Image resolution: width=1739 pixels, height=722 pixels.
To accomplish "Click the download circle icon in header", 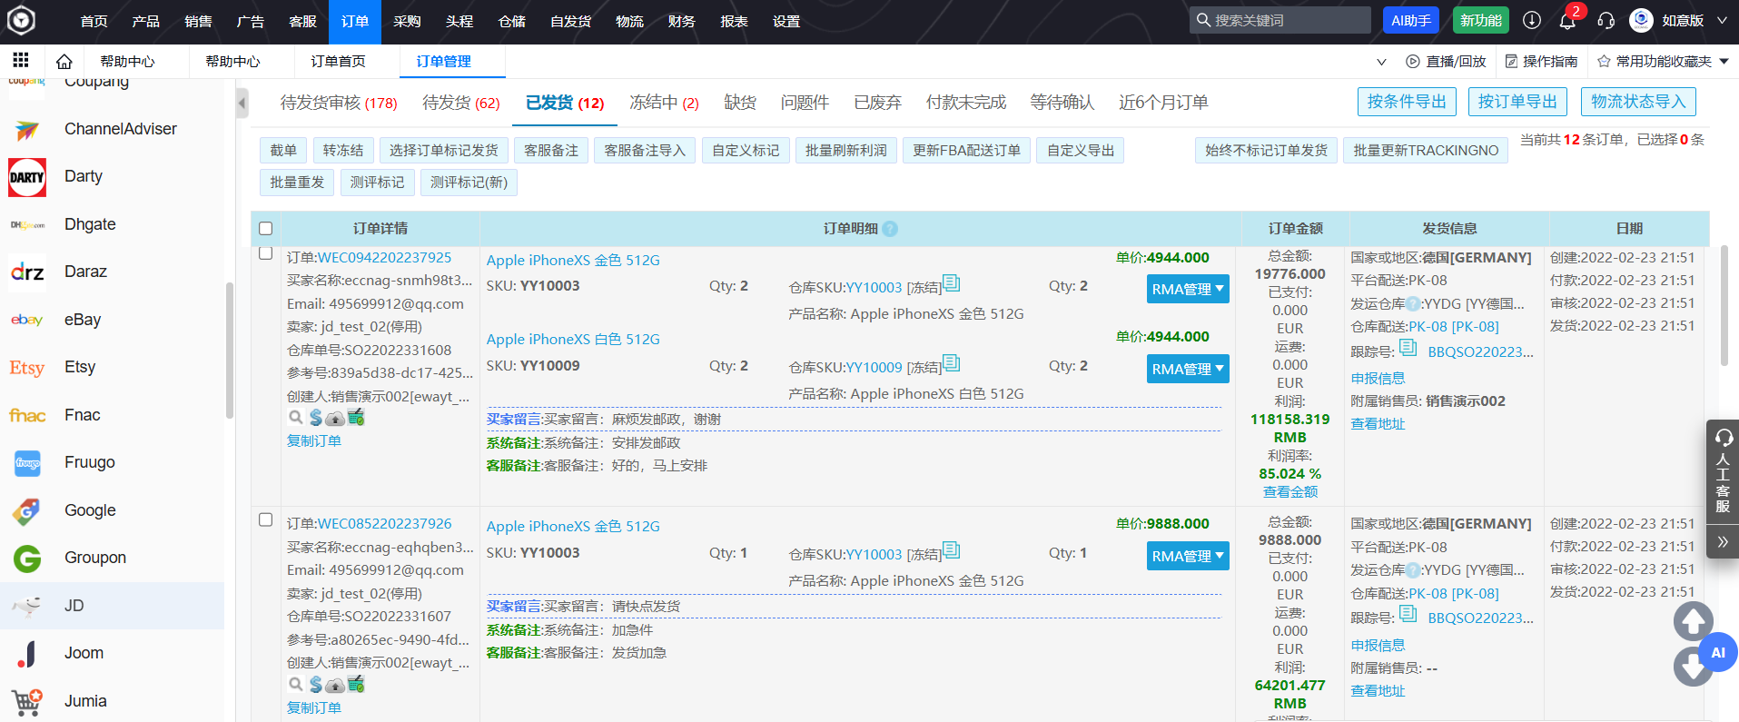I will [1532, 20].
